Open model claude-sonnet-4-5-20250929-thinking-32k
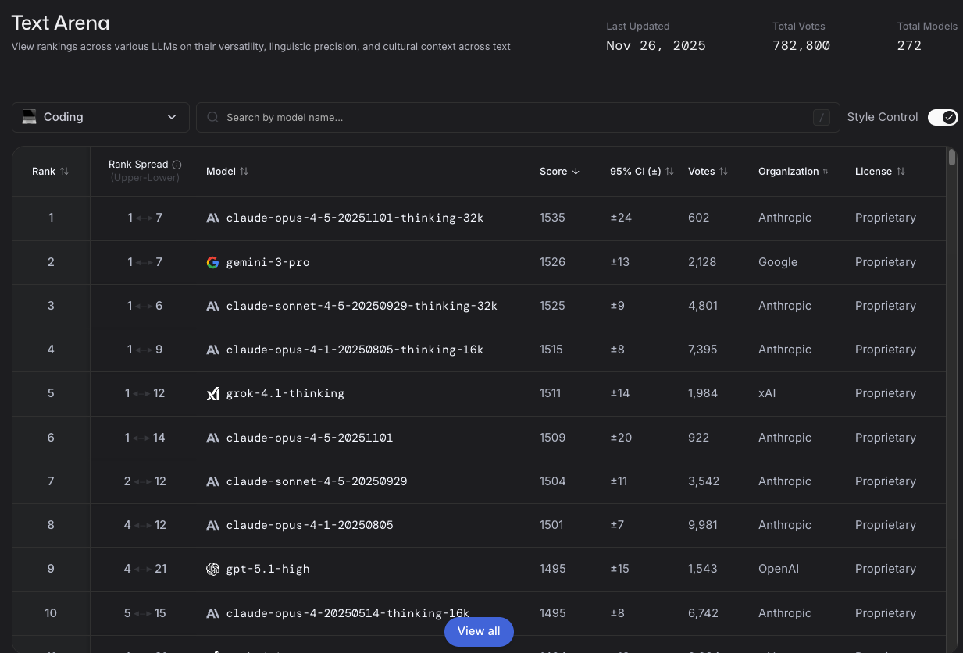This screenshot has height=653, width=963. pyautogui.click(x=362, y=306)
